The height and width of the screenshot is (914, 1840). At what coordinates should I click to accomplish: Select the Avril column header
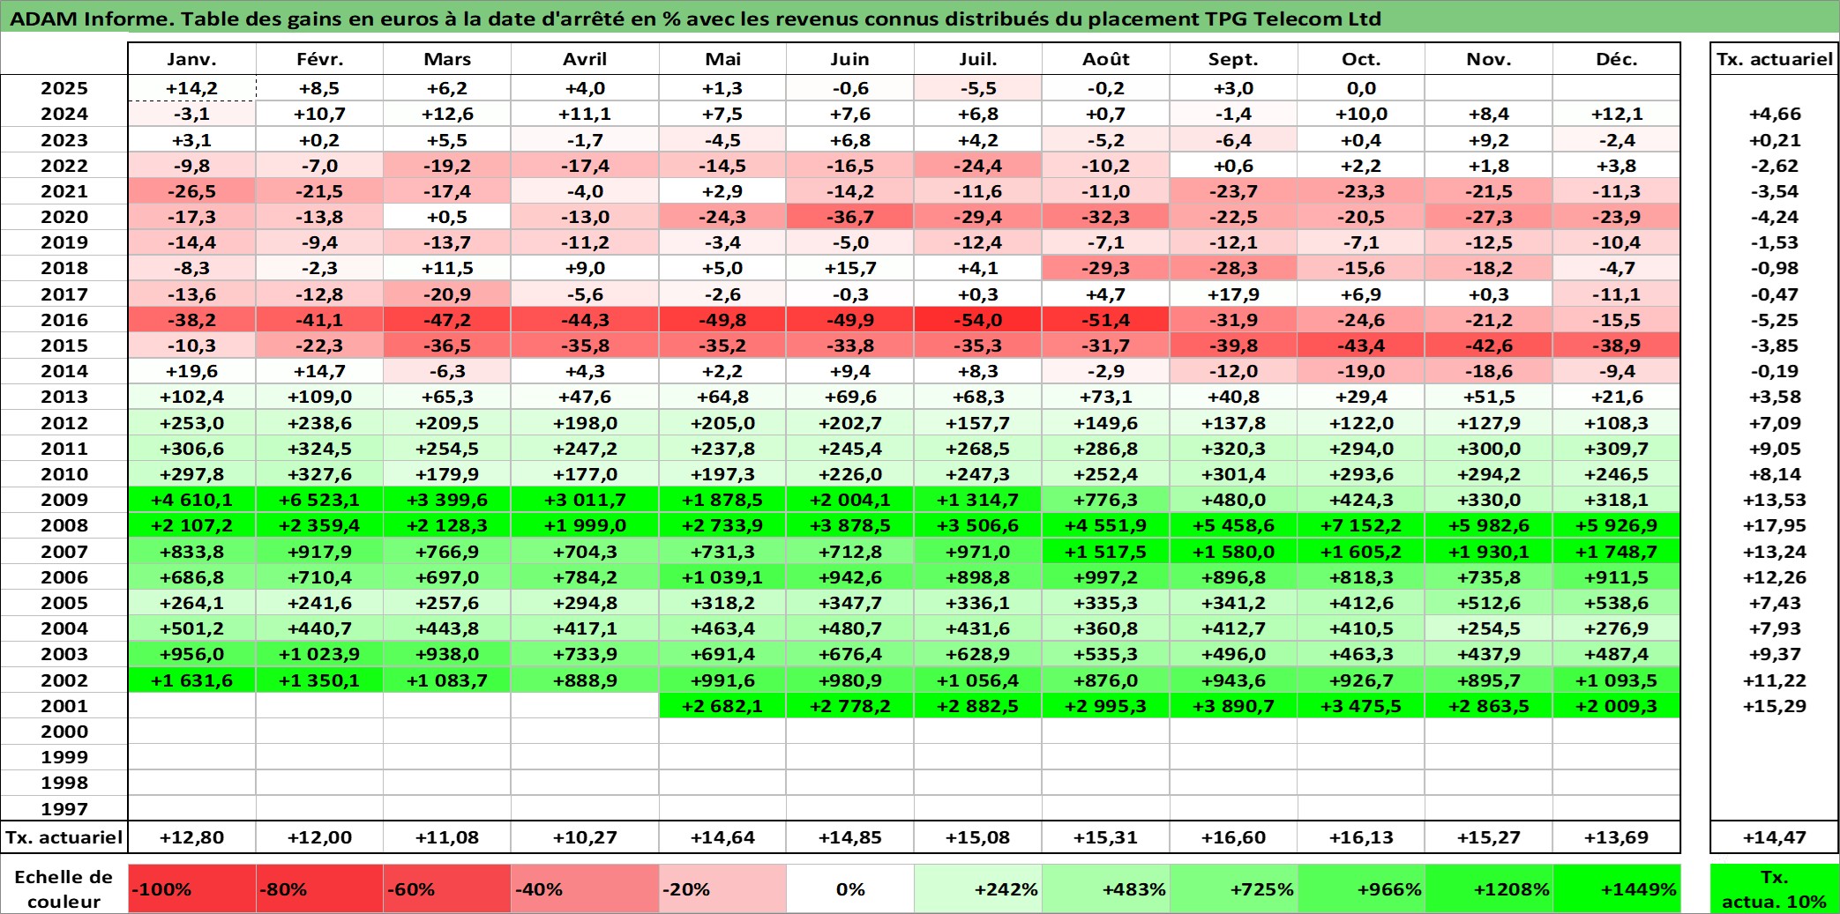pyautogui.click(x=585, y=59)
